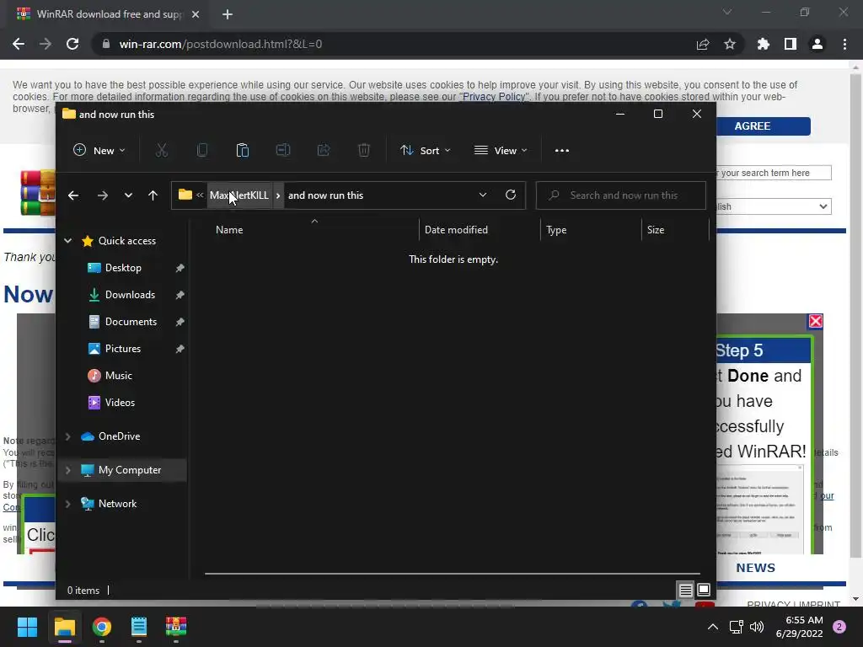Click Chrome icon in the taskbar
The image size is (863, 647).
pyautogui.click(x=102, y=627)
